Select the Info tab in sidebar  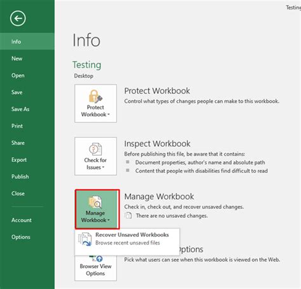pos(27,41)
